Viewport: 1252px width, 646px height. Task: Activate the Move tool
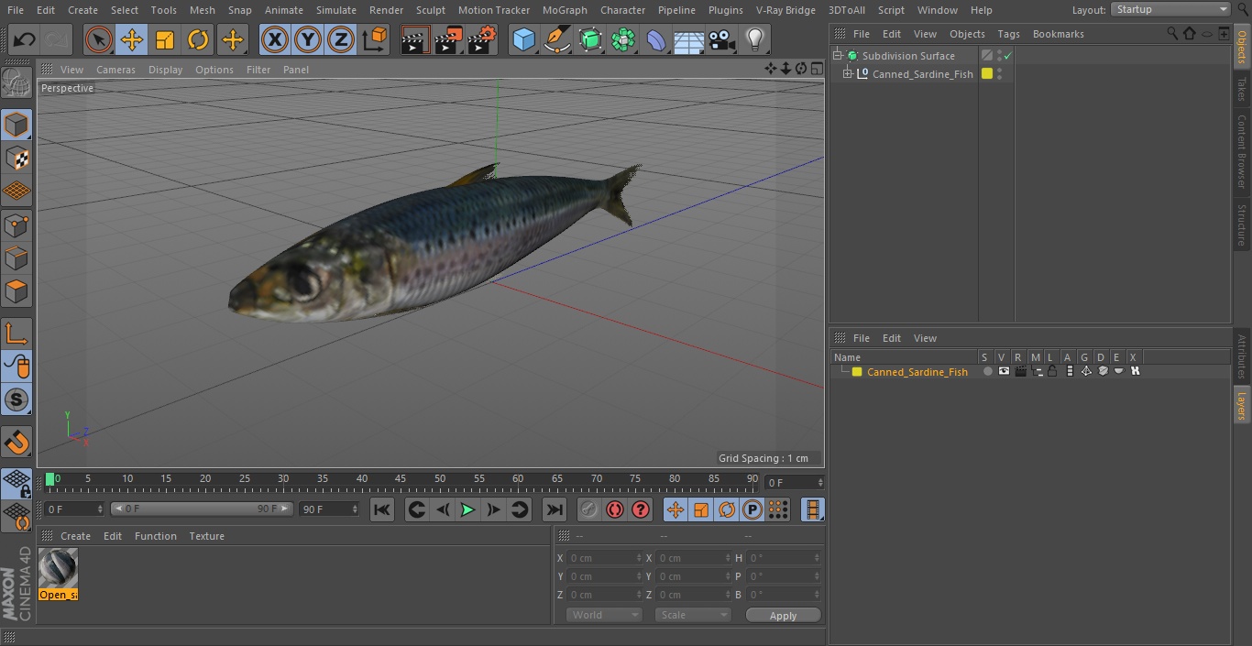(132, 39)
